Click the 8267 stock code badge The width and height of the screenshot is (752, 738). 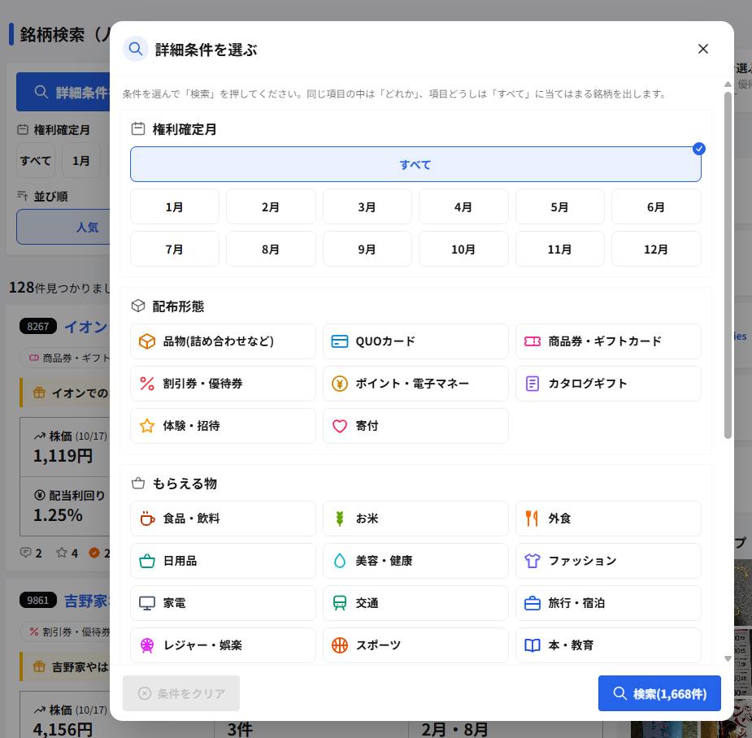click(38, 327)
